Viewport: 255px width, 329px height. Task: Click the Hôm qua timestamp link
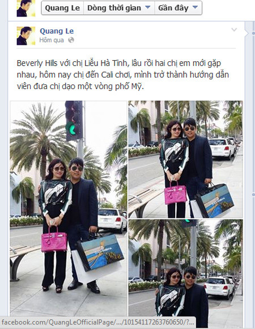(x=52, y=40)
